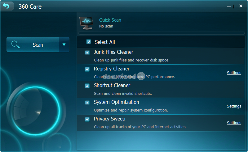Open Settings for Registry Cleaner
Screen dimensions: 248x152
[x=234, y=73]
